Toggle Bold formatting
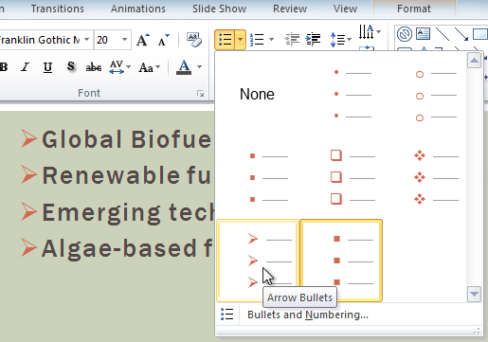The image size is (488, 342). pyautogui.click(x=4, y=67)
